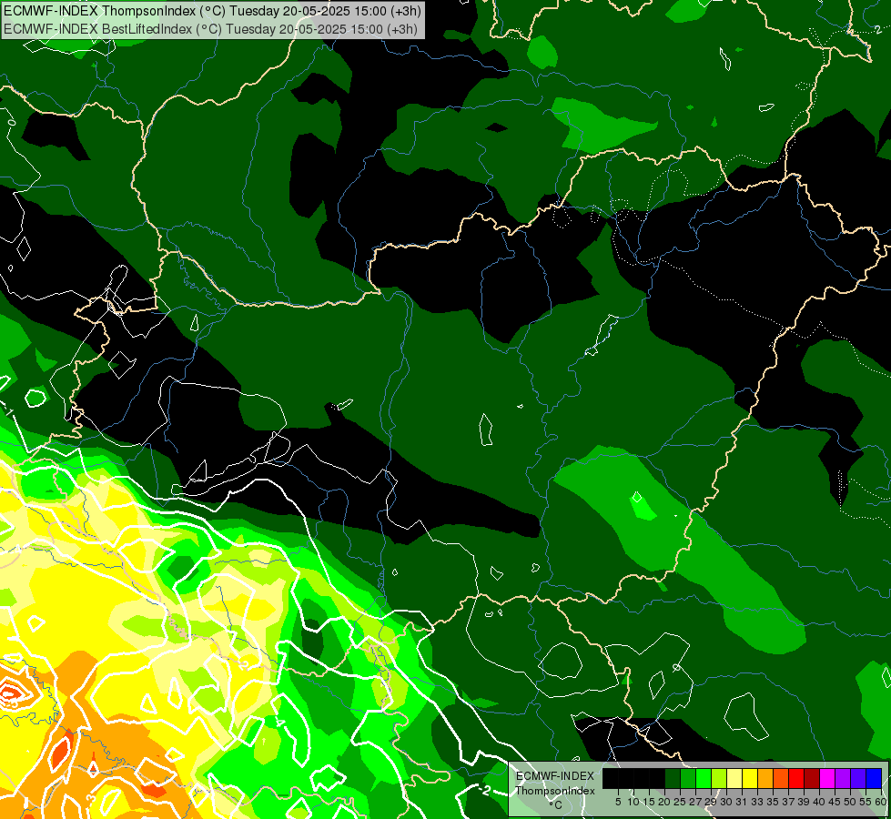This screenshot has width=891, height=819.
Task: Click the orange-red 35-37 legend swatch
Action: click(781, 778)
